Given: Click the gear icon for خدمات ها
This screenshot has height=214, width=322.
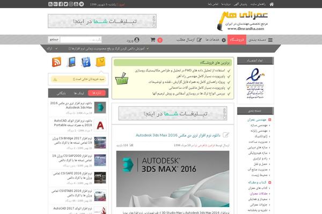Looking at the screenshot, I should (224, 40).
